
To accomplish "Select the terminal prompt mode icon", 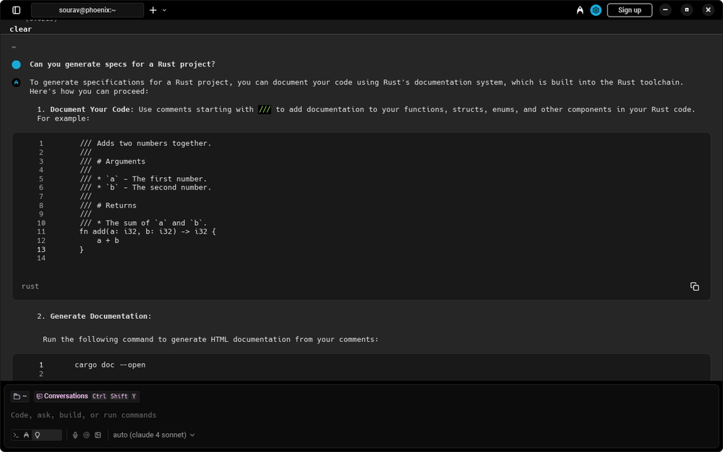I will tap(15, 435).
